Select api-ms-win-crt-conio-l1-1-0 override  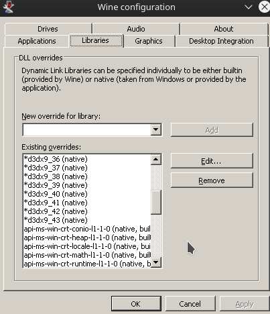(x=87, y=229)
